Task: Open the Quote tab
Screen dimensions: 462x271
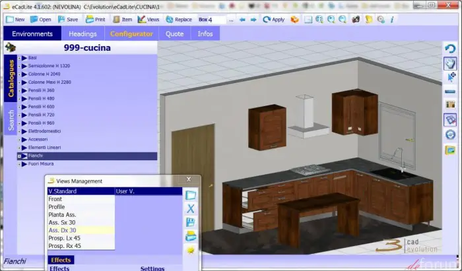Action: (175, 34)
